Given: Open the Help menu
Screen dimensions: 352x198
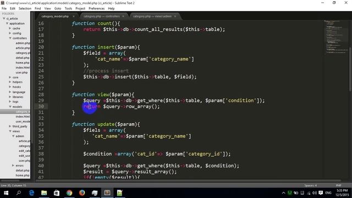Looking at the screenshot, I should [x=111, y=9].
